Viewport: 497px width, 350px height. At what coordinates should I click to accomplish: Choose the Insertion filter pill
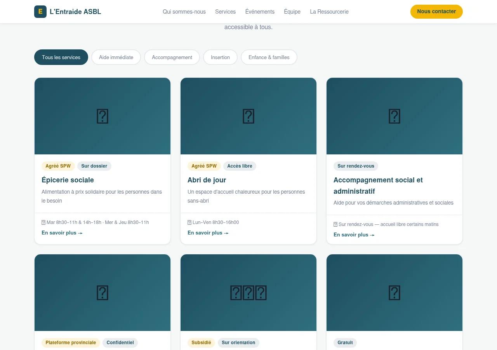[220, 57]
